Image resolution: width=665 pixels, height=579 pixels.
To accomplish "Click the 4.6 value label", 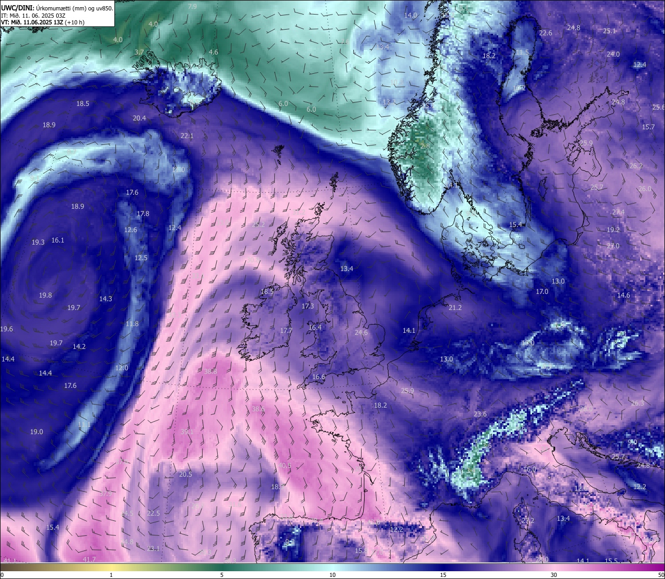I will click(x=214, y=52).
